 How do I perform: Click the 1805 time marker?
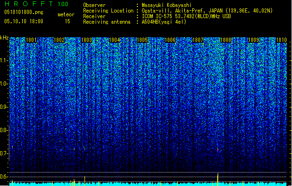tap(142, 40)
